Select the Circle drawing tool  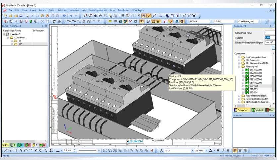pyautogui.click(x=26, y=151)
